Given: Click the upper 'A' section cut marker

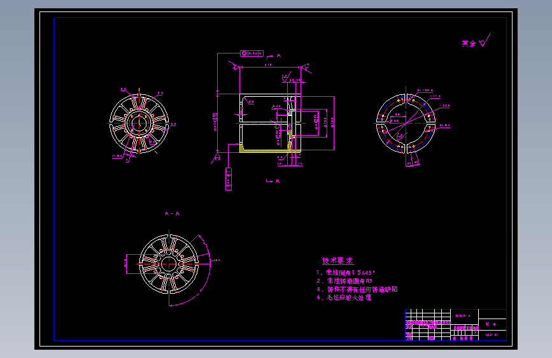Looking at the screenshot, I should pyautogui.click(x=274, y=56).
